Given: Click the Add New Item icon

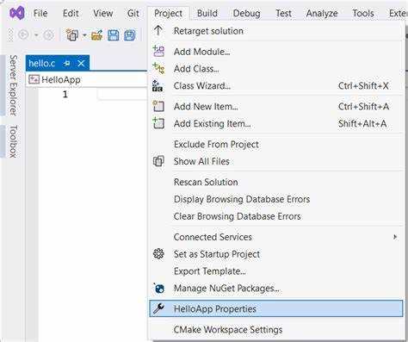Looking at the screenshot, I should pos(158,106).
